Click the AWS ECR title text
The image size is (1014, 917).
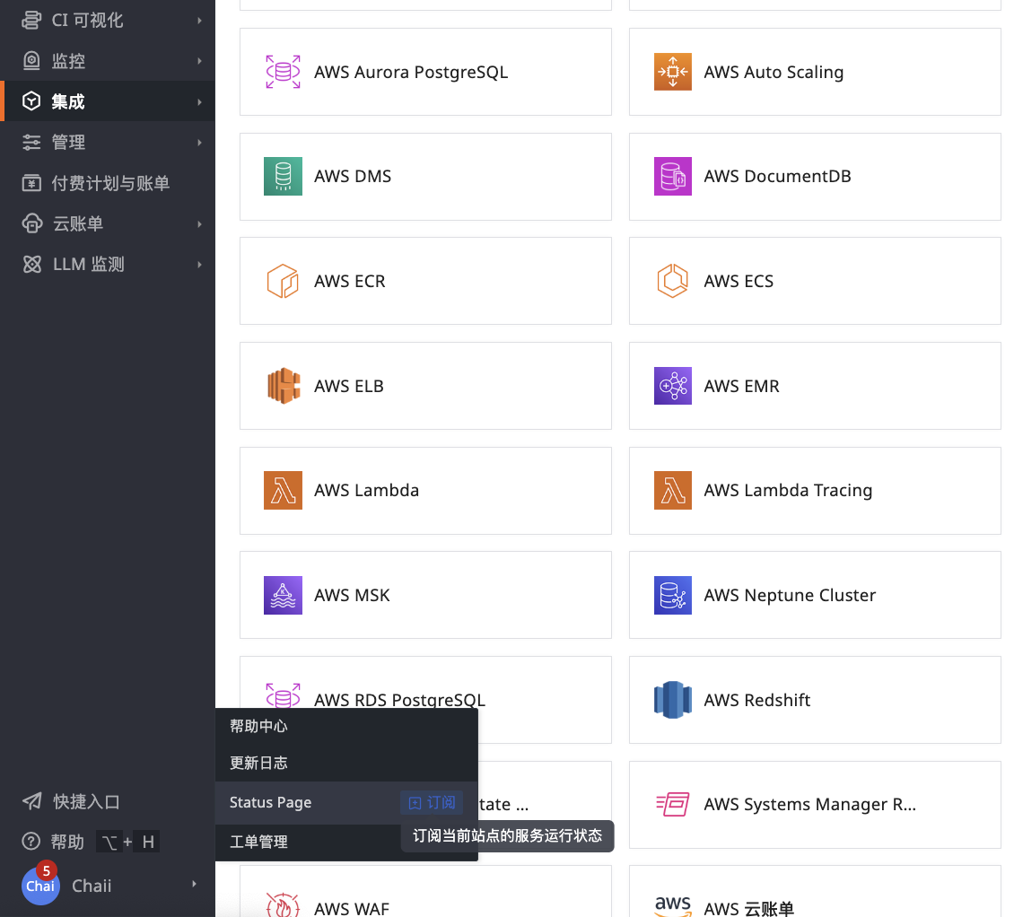(x=350, y=282)
